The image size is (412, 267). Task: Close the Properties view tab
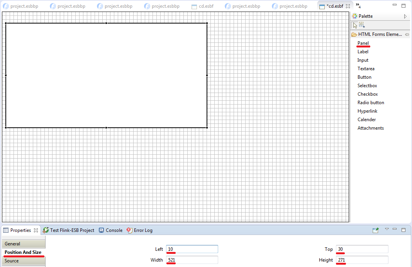coord(36,230)
